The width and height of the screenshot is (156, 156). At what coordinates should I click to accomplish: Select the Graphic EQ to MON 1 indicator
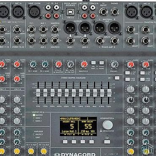click(x=34, y=118)
